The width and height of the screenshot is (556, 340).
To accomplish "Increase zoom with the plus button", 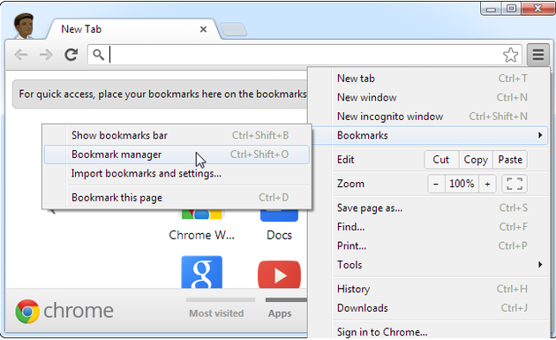I will (487, 184).
